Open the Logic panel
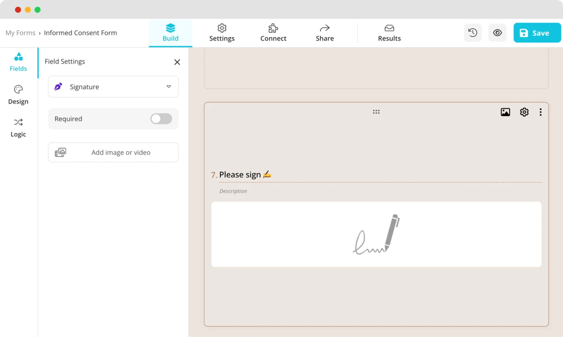The image size is (563, 337). 18,127
